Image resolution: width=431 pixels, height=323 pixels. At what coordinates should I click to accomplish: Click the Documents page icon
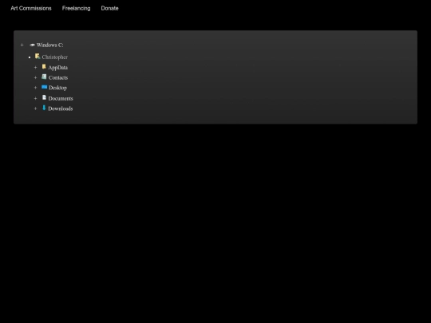tap(44, 97)
